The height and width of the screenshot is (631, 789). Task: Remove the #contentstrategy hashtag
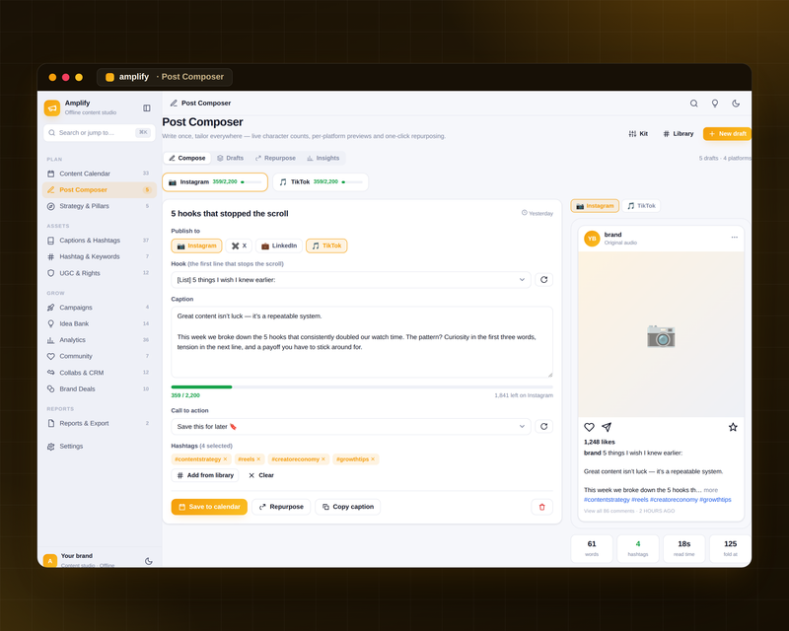(225, 458)
